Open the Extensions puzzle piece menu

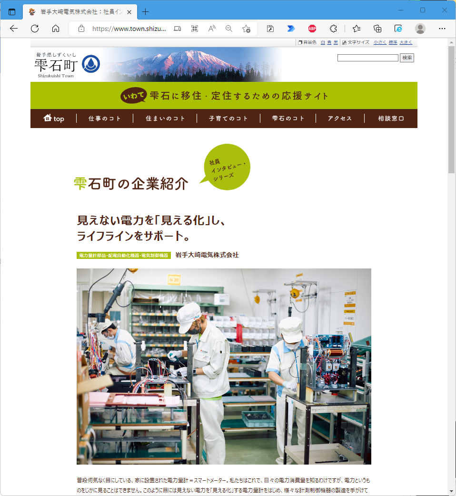(333, 29)
